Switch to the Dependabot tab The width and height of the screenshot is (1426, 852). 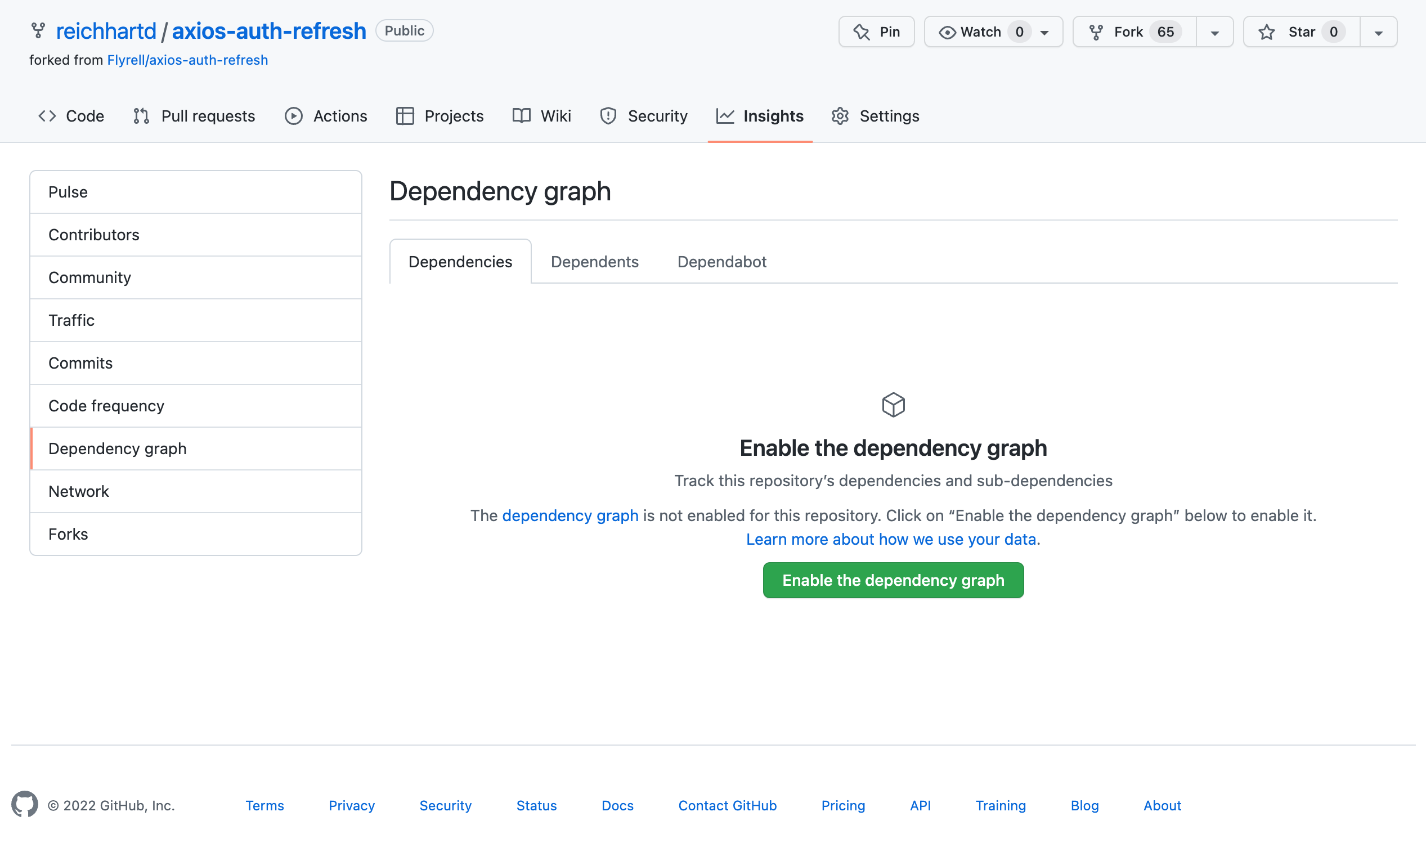point(721,262)
